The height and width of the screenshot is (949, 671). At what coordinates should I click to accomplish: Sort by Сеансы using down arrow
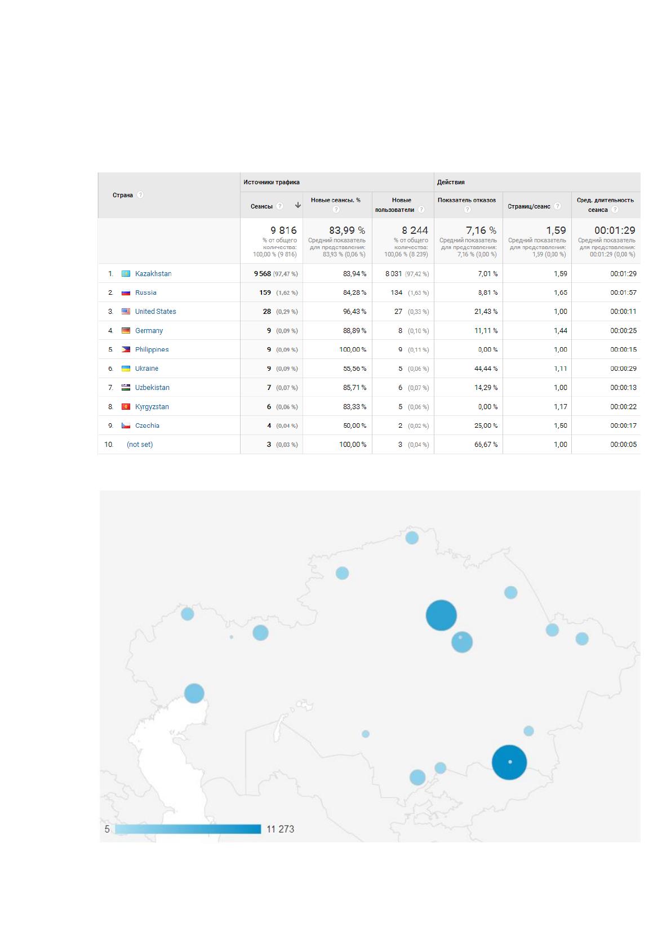point(298,206)
